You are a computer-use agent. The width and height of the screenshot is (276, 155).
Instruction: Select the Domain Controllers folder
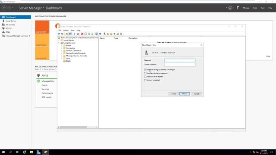pos(74,51)
